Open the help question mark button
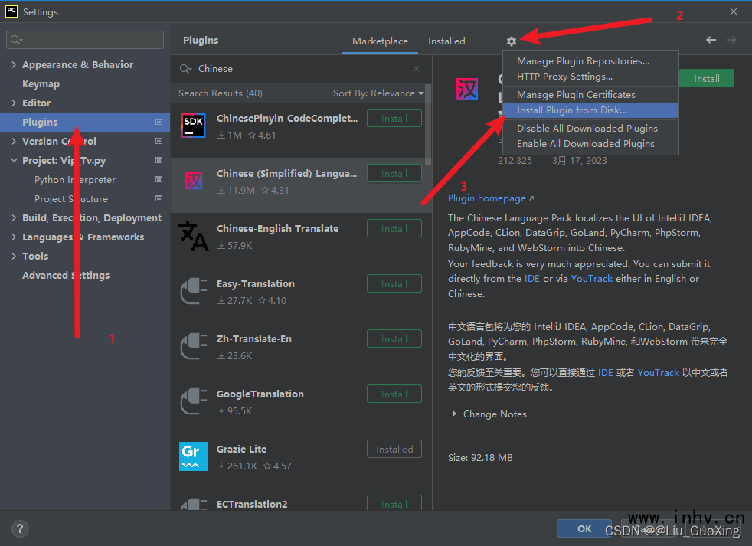Image resolution: width=752 pixels, height=546 pixels. (x=20, y=528)
